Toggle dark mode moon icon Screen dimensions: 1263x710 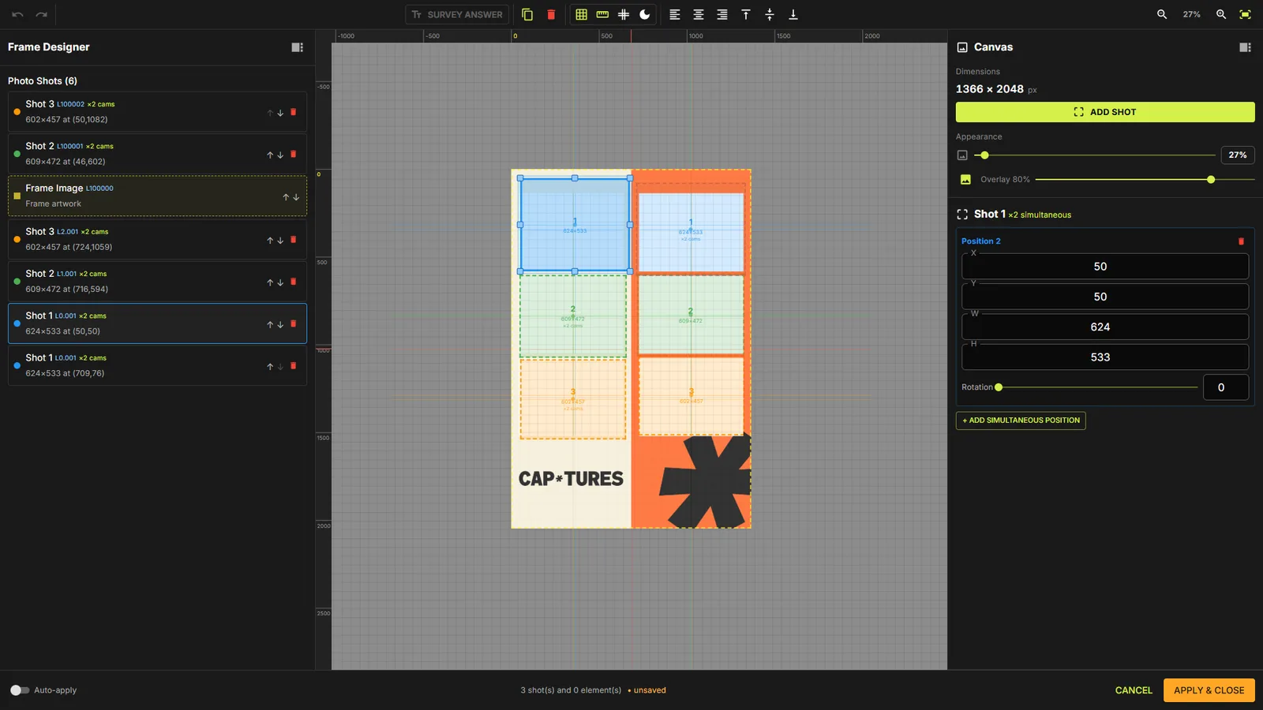pyautogui.click(x=645, y=14)
